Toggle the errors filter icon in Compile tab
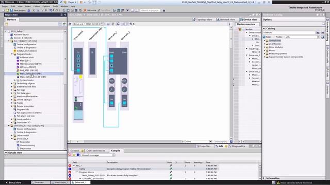Screen dimensions: 330x185 click(70, 155)
